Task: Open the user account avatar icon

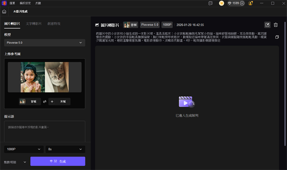Action: coord(251,3)
